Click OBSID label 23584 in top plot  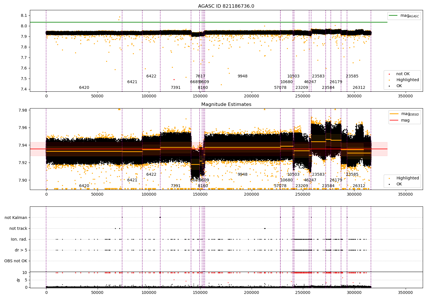point(328,88)
